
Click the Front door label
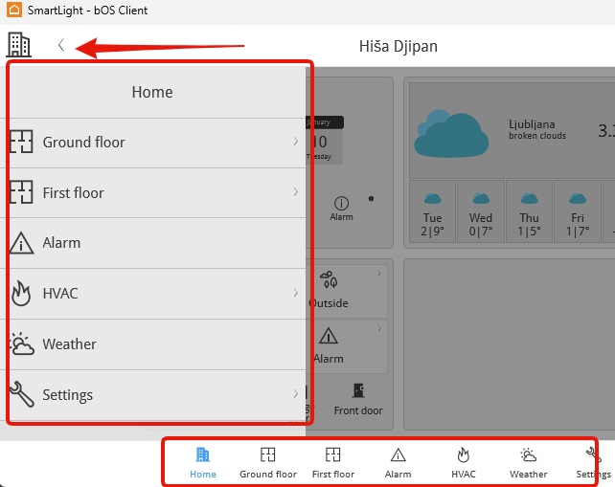(x=358, y=410)
